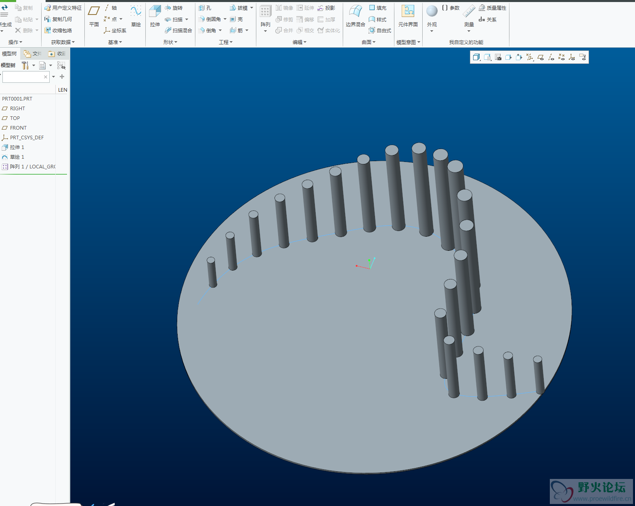
Task: Open saved views icon in graphics toolbar
Action: click(x=487, y=57)
